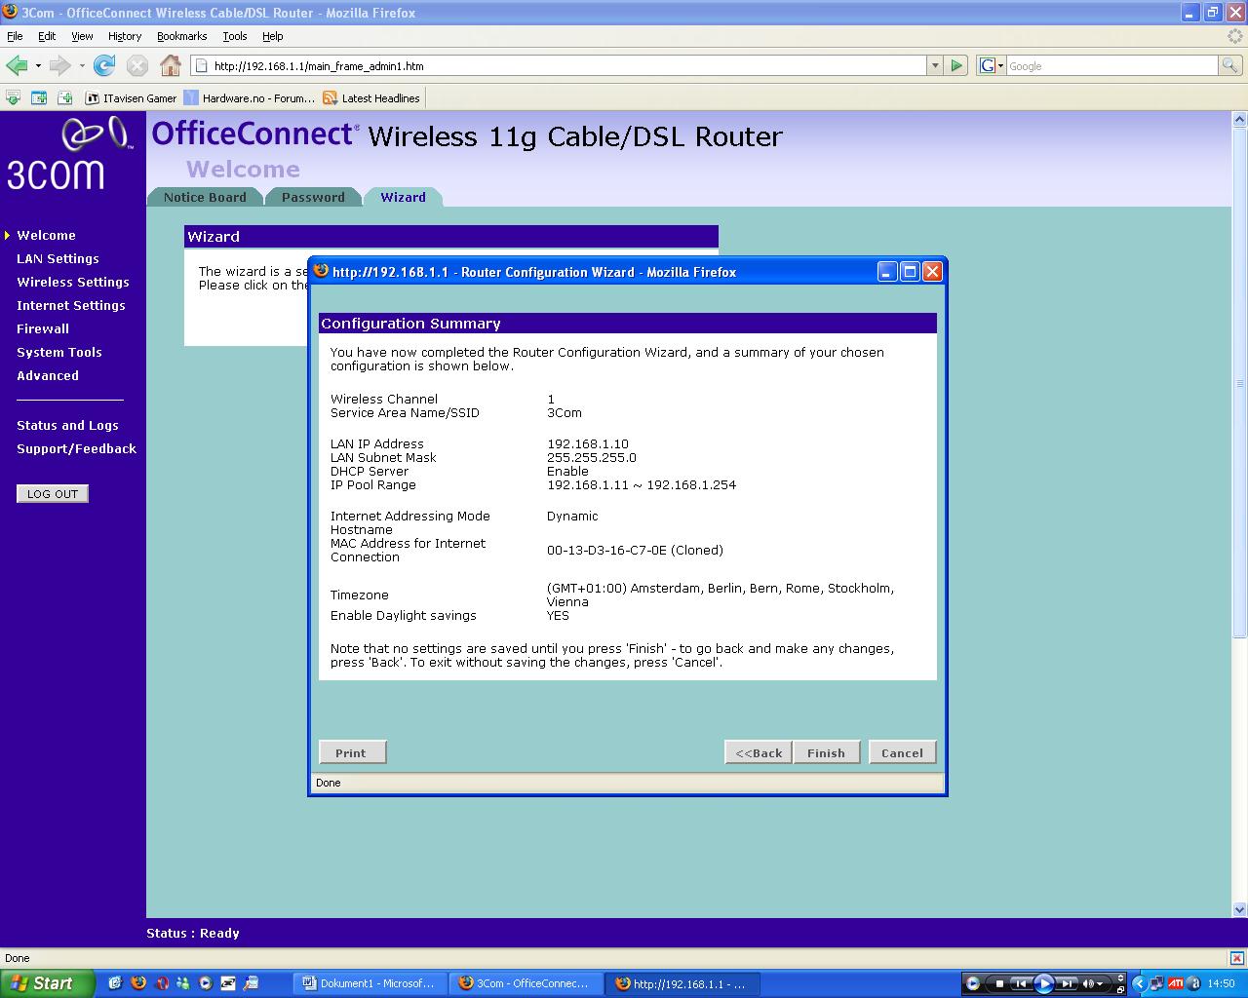Open Status and Logs page
Viewport: 1248px width, 998px height.
click(x=67, y=425)
